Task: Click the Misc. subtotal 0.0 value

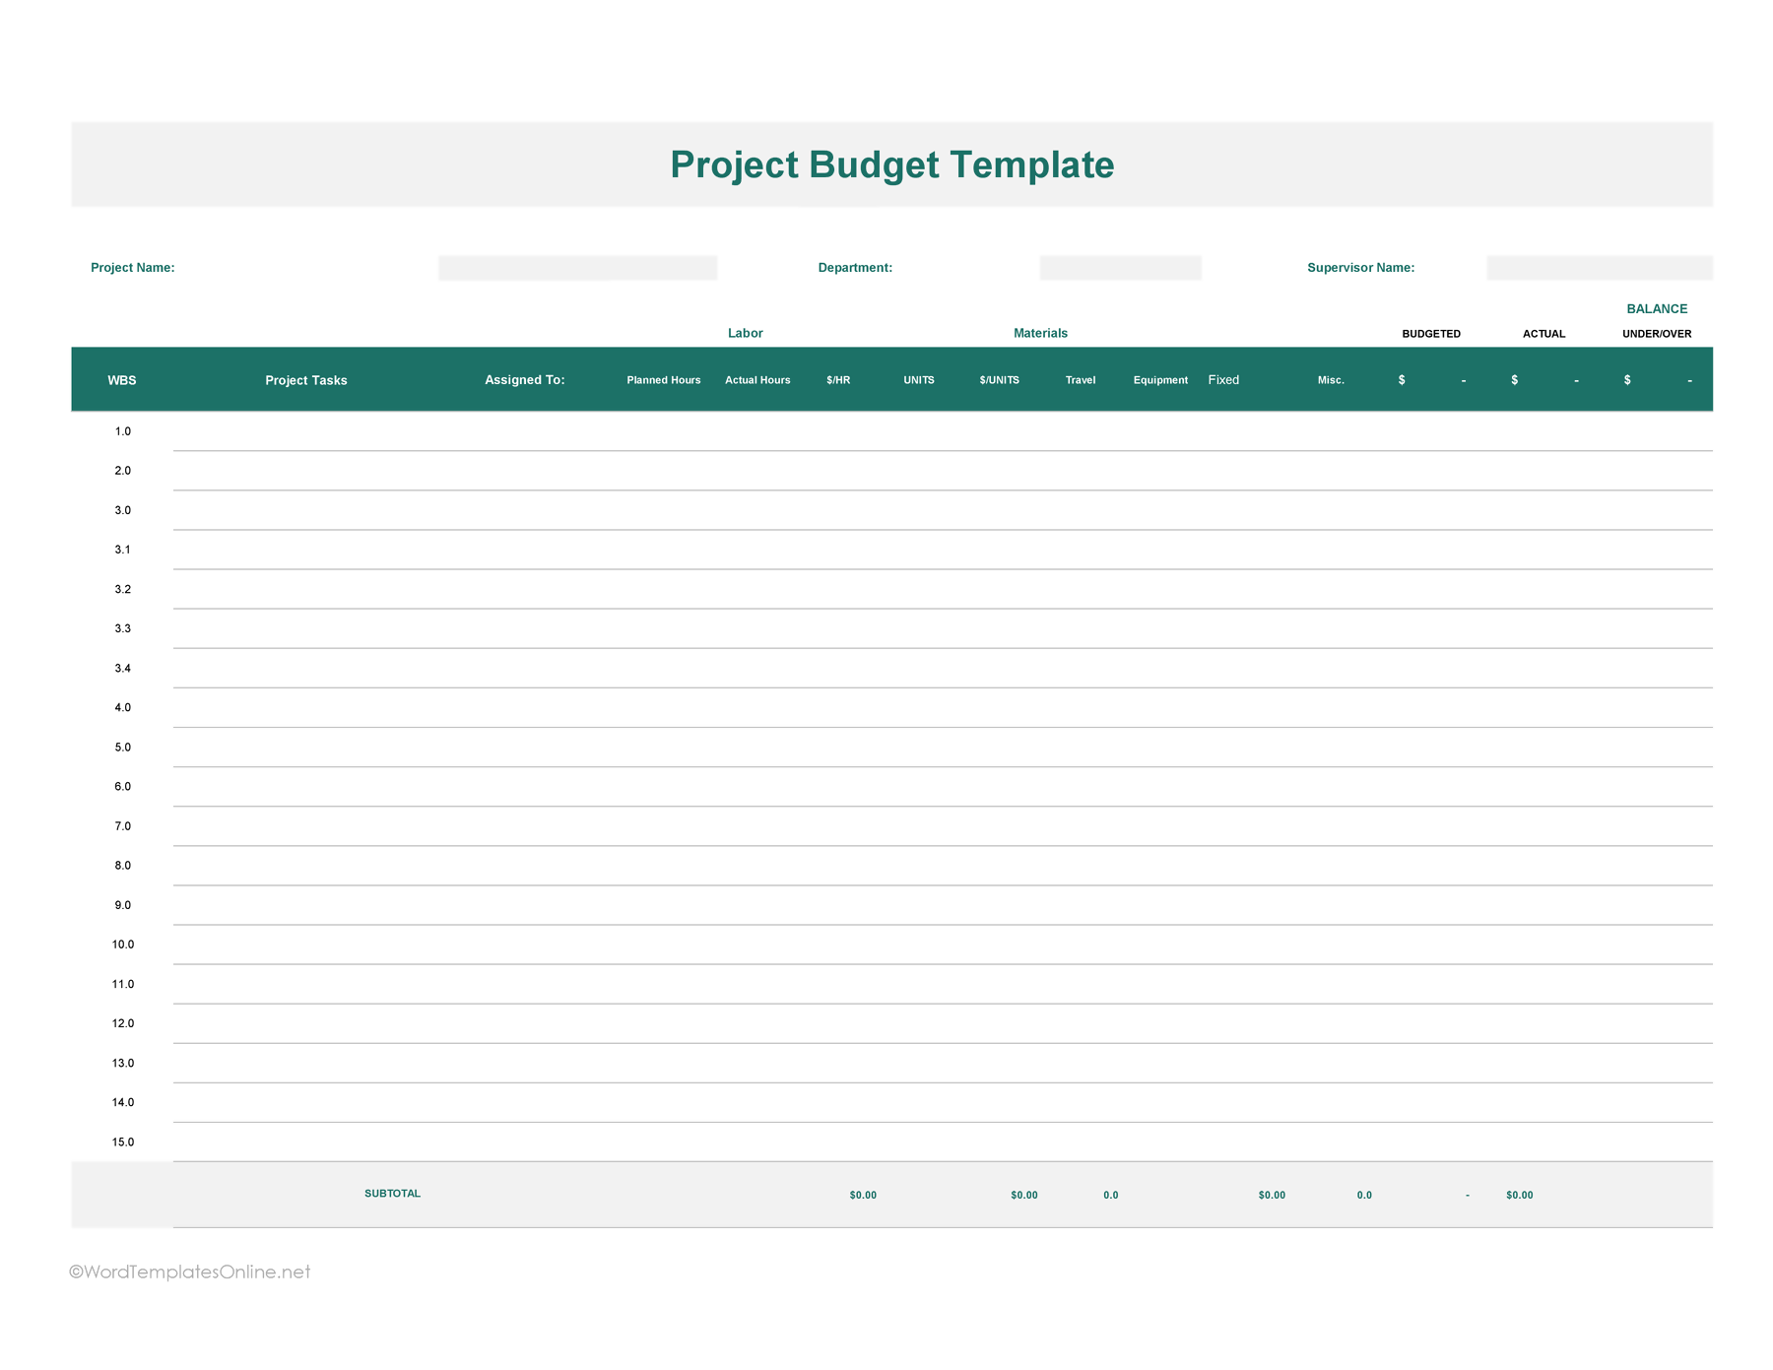Action: click(x=1364, y=1195)
